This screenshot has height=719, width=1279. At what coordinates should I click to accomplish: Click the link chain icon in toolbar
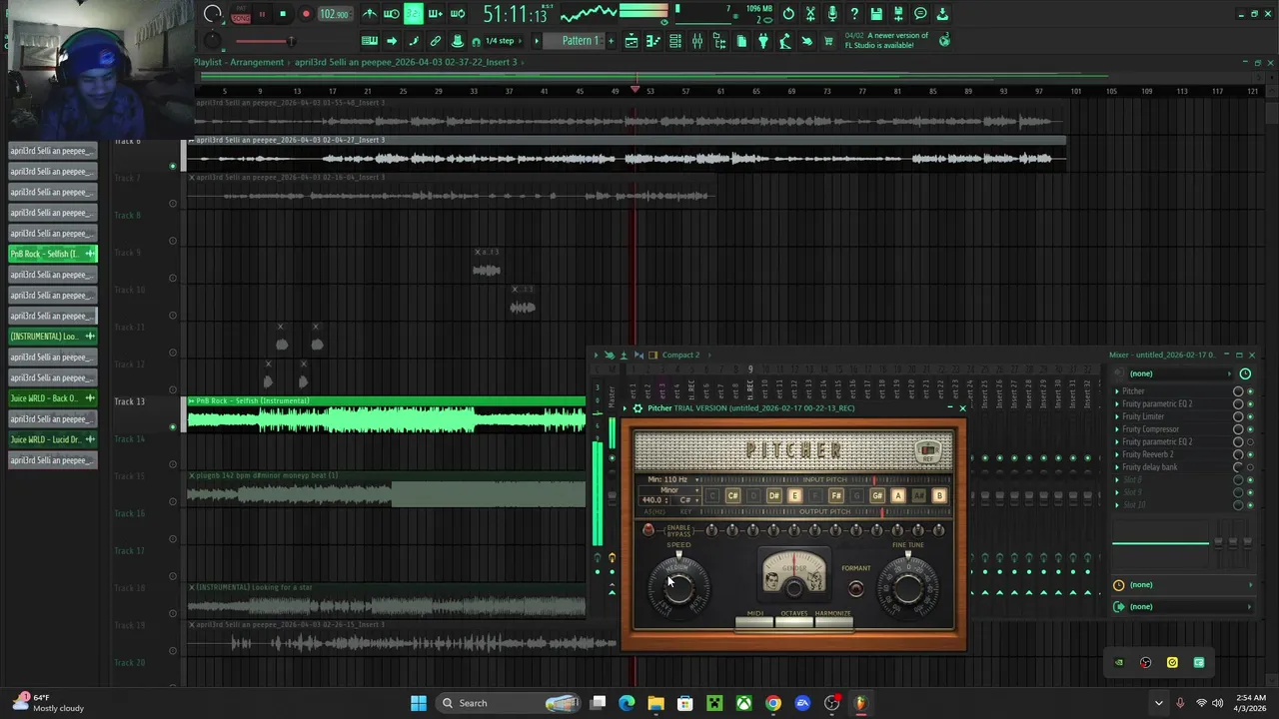[436, 41]
